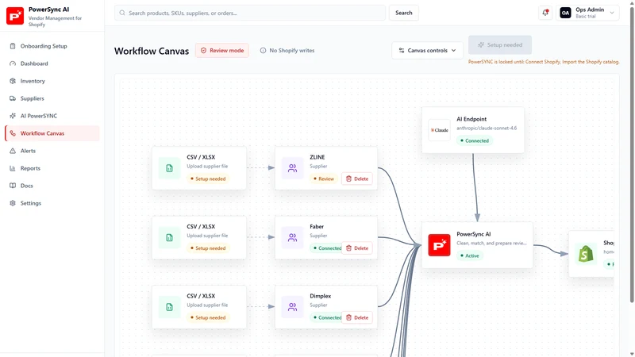This screenshot has width=635, height=357.
Task: Click the OA avatar badge
Action: 565,13
